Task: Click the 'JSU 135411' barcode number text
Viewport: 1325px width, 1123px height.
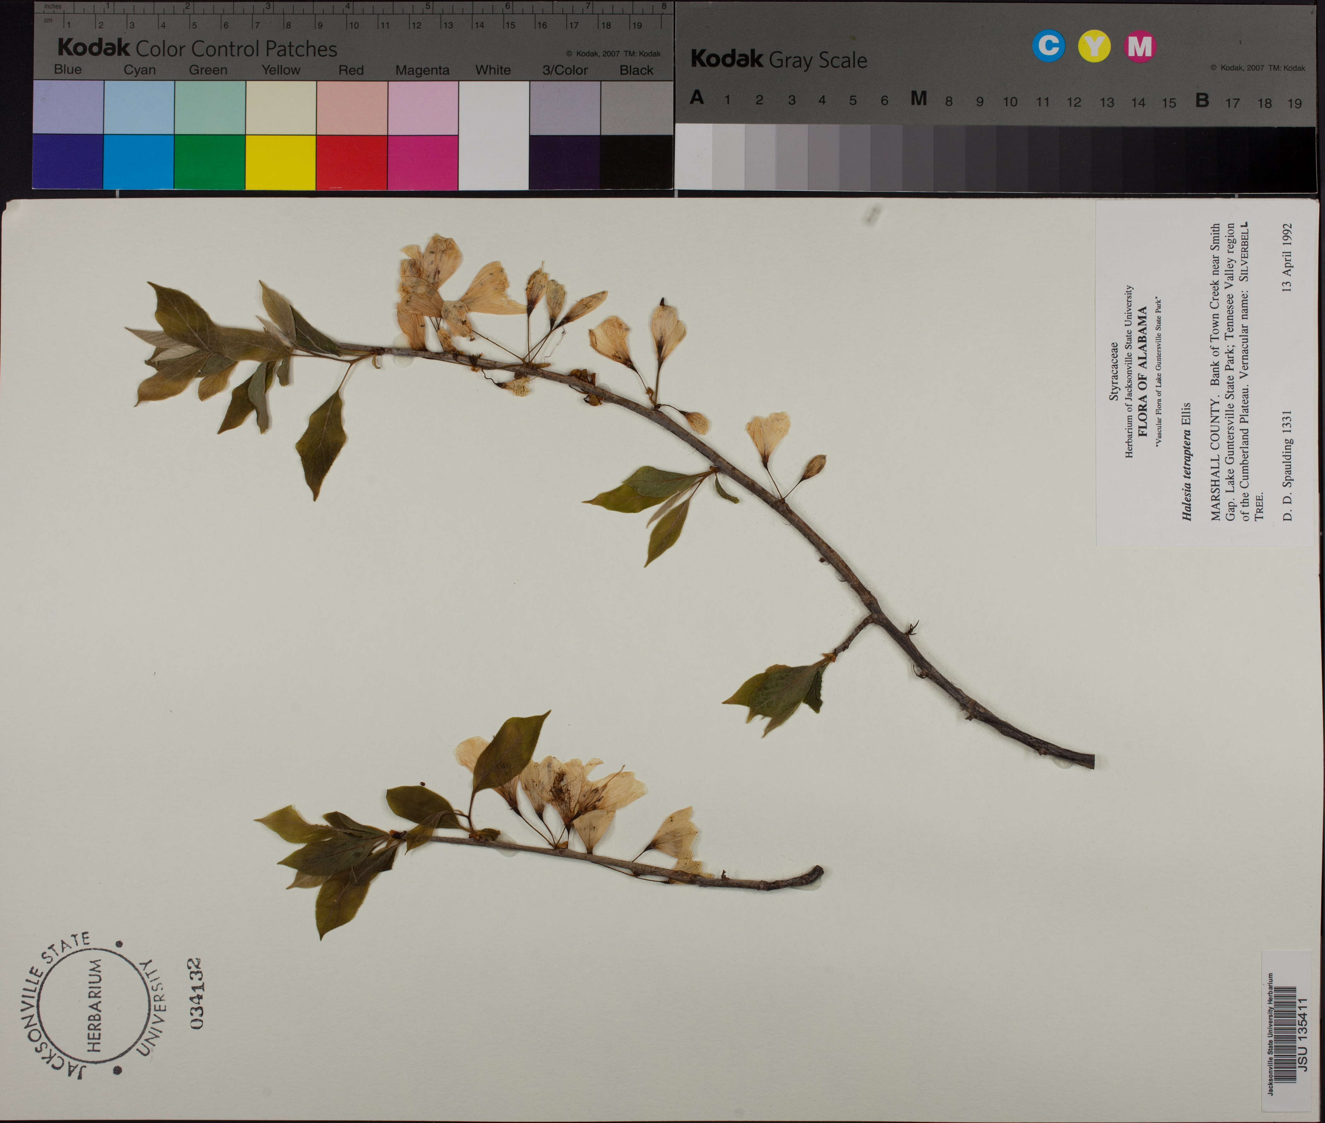Action: click(1302, 1034)
